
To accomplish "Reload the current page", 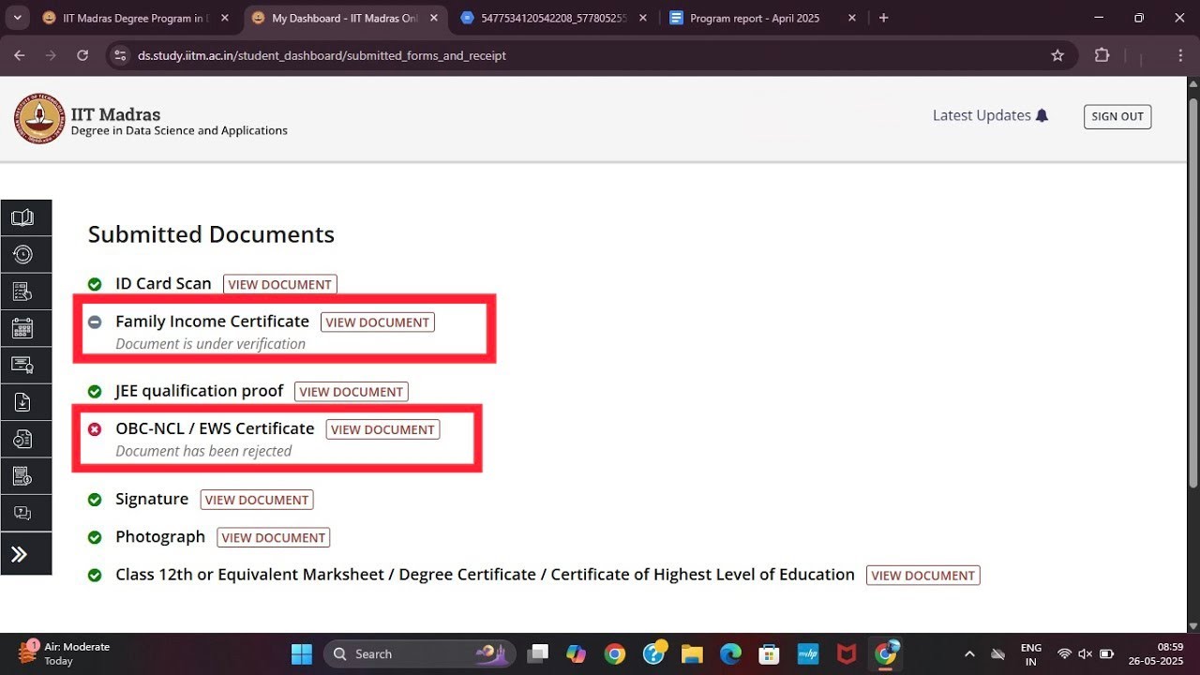I will coord(82,55).
